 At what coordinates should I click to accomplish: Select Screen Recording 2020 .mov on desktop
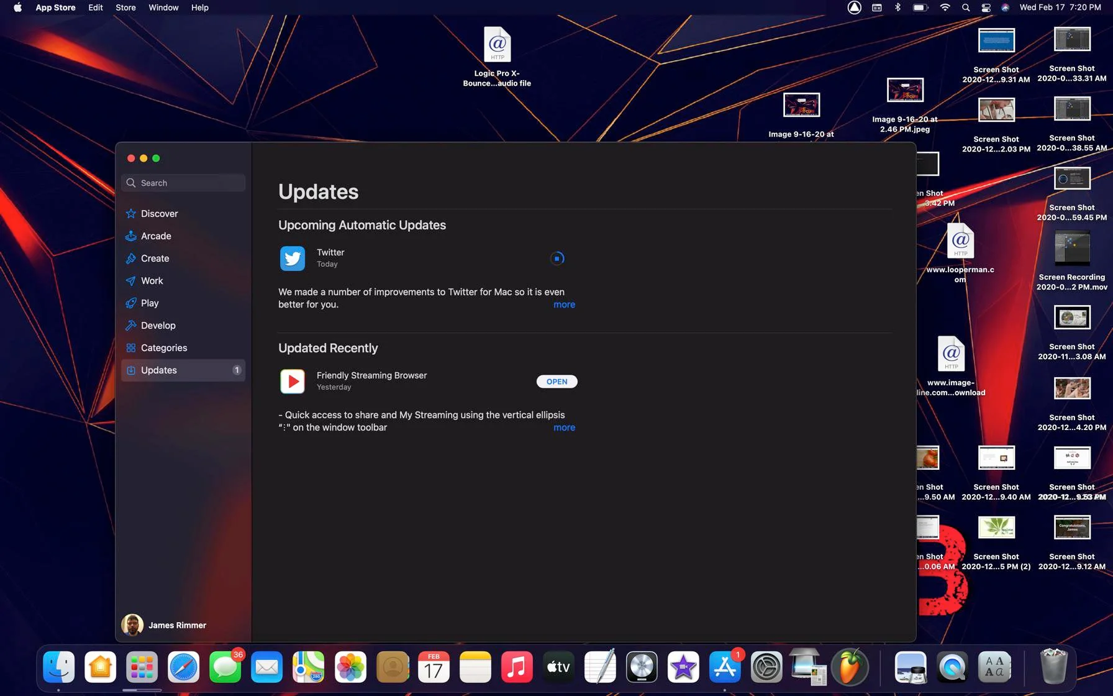[1072, 261]
